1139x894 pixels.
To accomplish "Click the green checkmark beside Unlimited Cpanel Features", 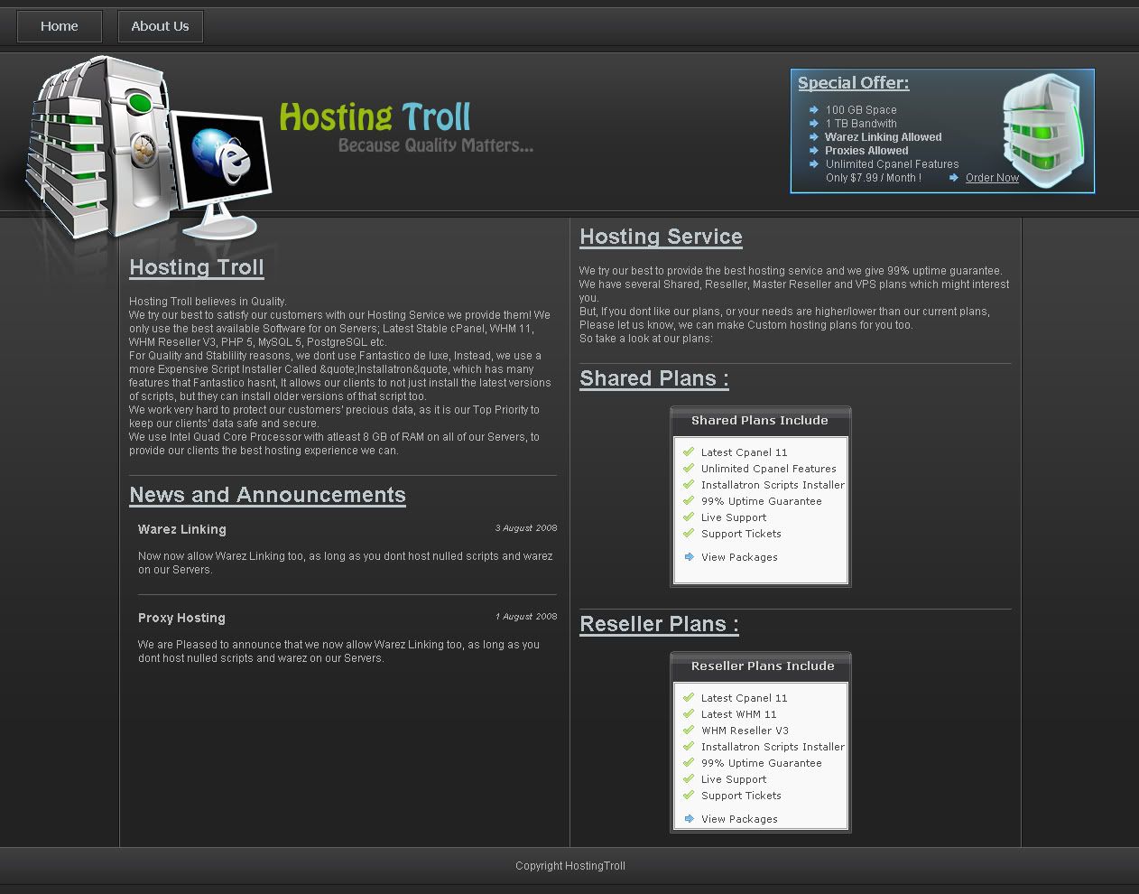I will point(689,469).
